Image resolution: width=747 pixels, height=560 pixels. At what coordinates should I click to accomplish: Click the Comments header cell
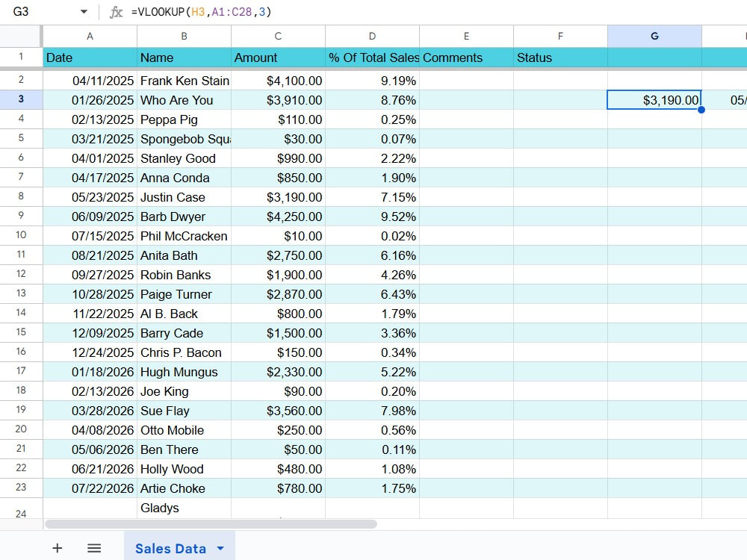pos(466,57)
